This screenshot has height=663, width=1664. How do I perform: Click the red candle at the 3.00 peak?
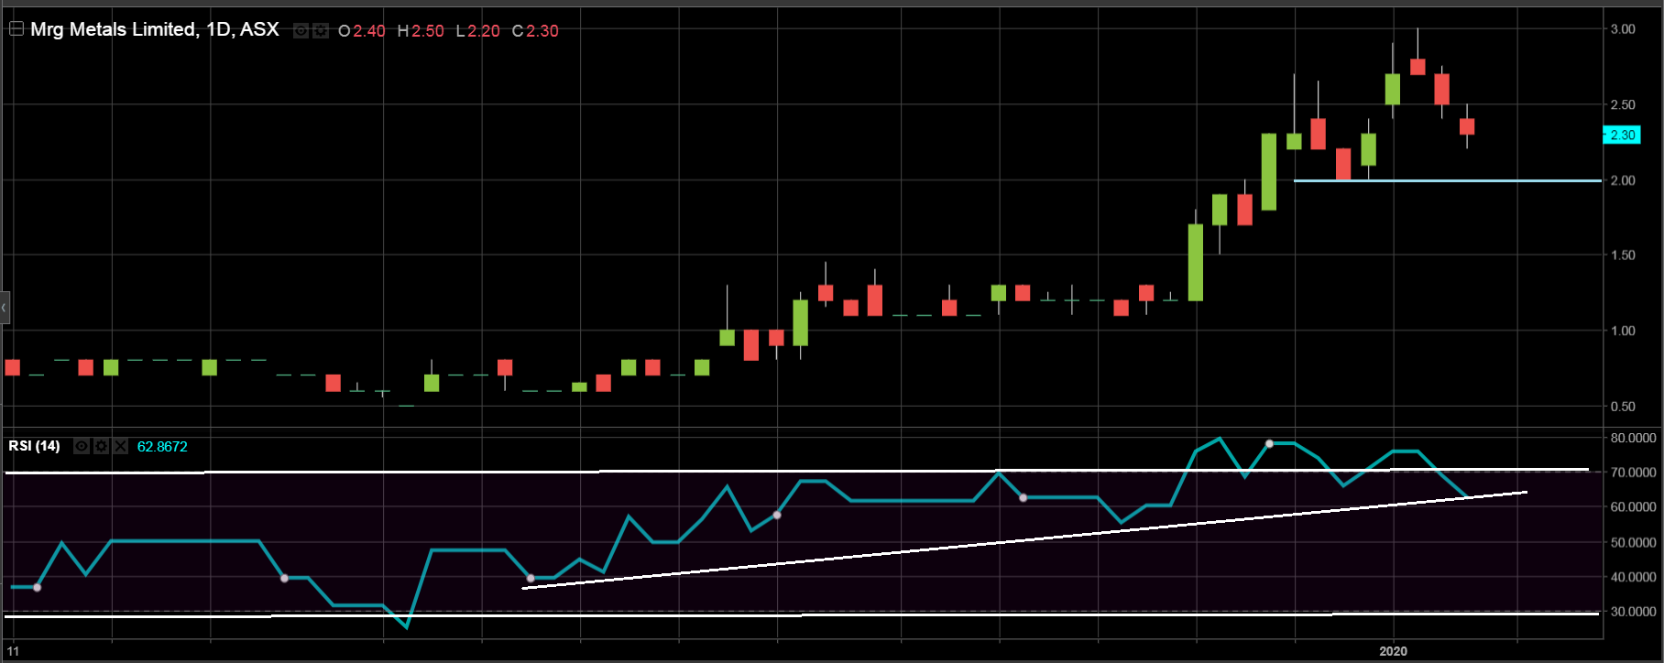pyautogui.click(x=1418, y=66)
